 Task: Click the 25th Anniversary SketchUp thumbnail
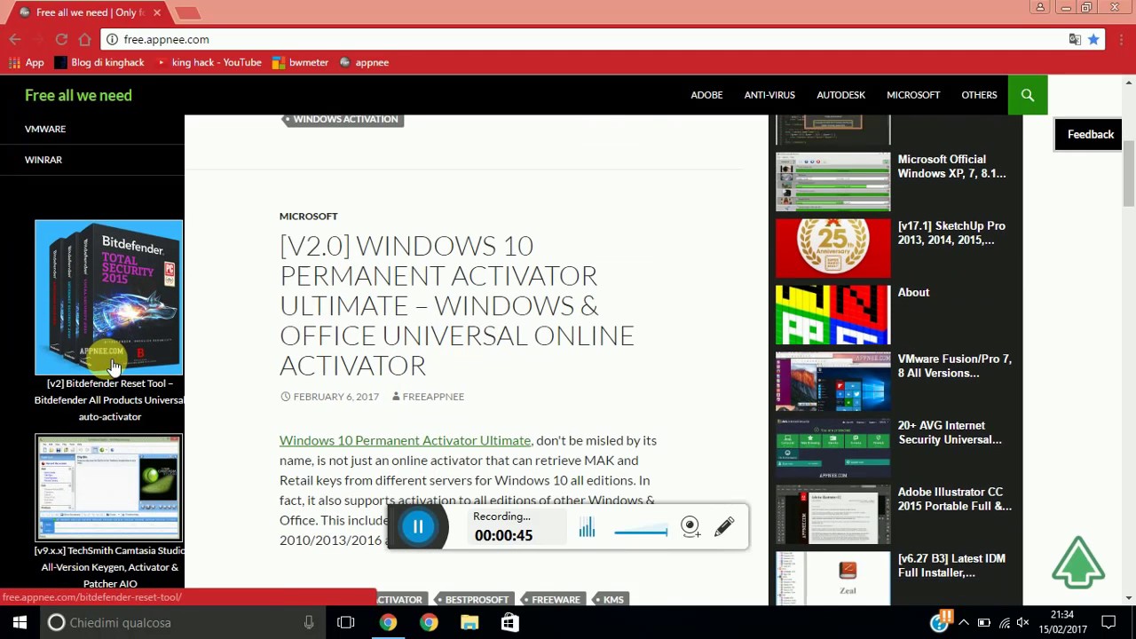(832, 248)
